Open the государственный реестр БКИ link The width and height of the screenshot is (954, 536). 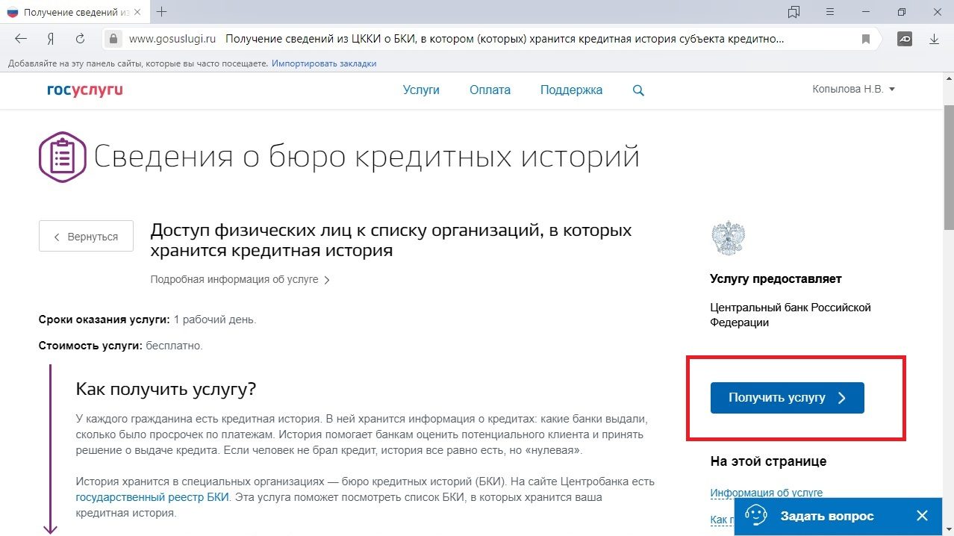tap(152, 497)
